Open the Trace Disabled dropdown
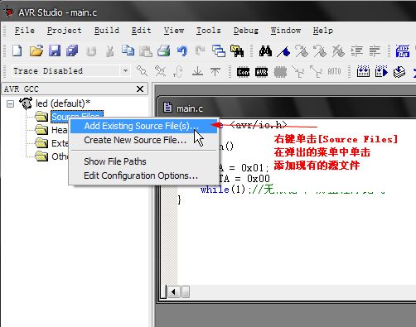The width and height of the screenshot is (416, 327). click(x=125, y=71)
